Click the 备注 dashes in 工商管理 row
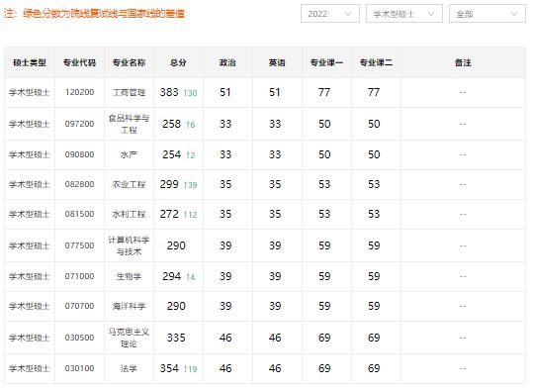The width and height of the screenshot is (533, 390). click(463, 92)
